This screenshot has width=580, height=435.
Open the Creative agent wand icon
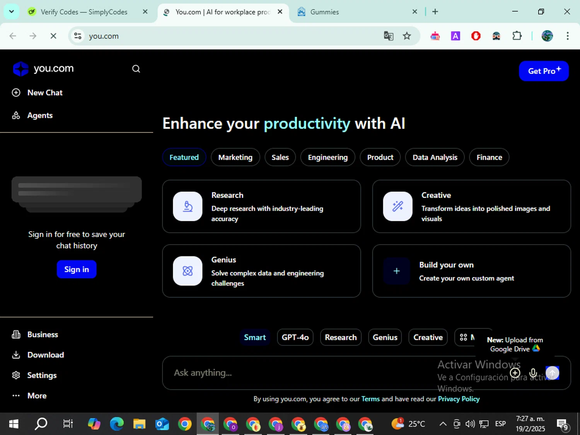397,206
